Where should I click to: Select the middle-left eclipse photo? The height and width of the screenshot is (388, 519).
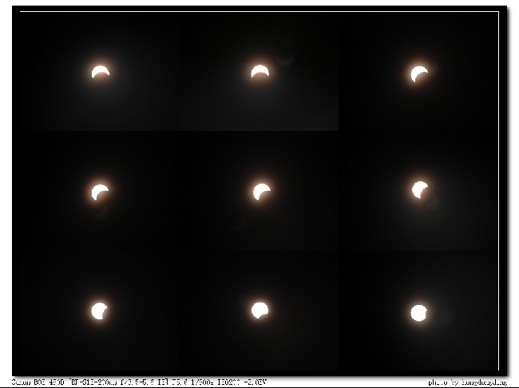coord(100,192)
